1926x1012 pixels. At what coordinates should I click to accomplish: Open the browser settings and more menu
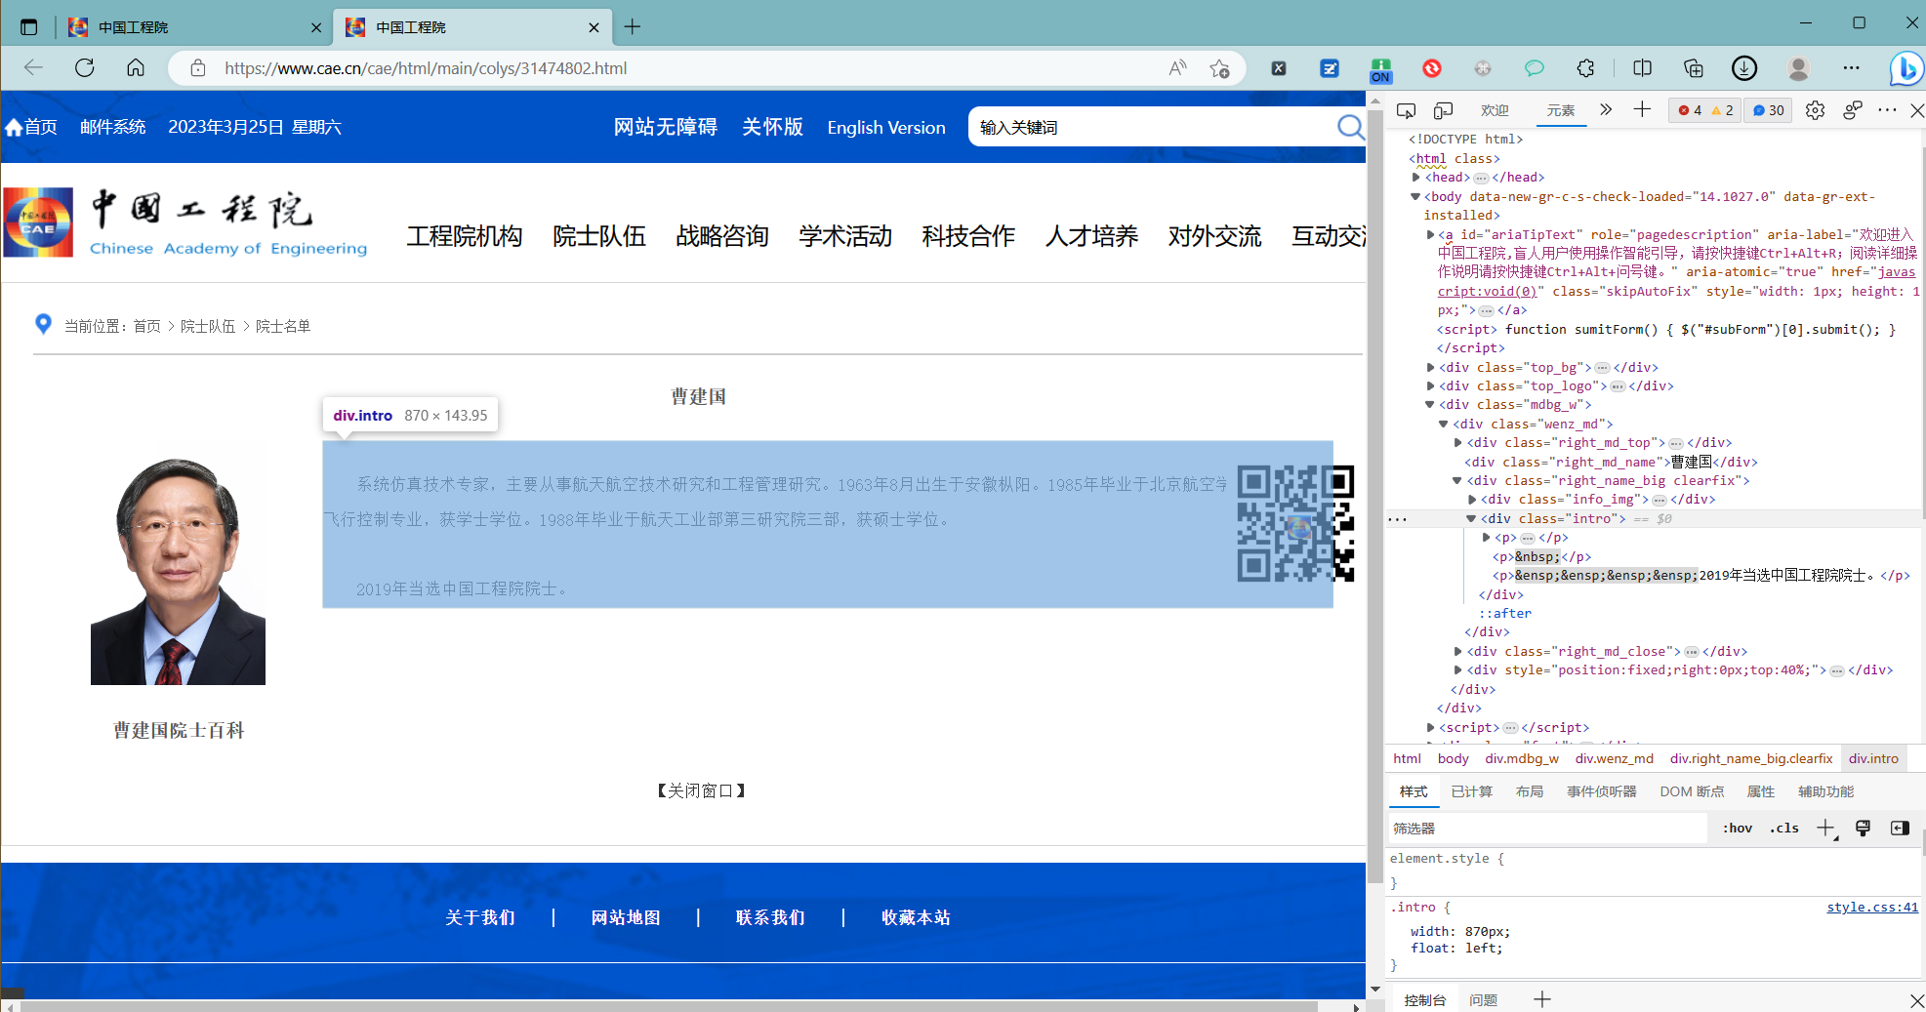pos(1851,68)
